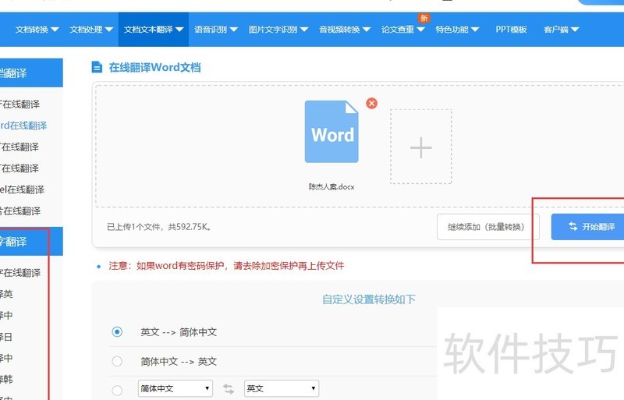Expand the 文档处理 menu
This screenshot has width=624, height=400.
[x=91, y=30]
